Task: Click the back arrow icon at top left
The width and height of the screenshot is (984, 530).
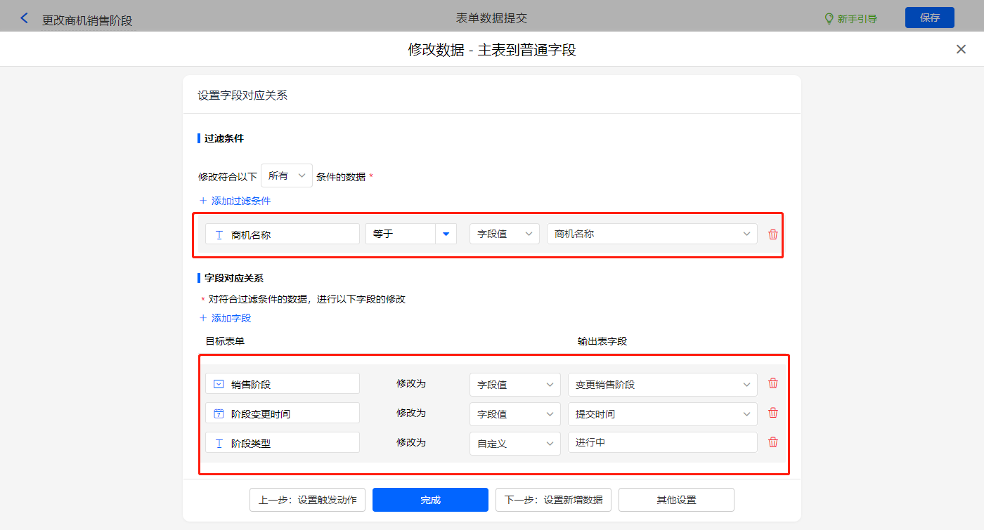Action: [x=25, y=19]
